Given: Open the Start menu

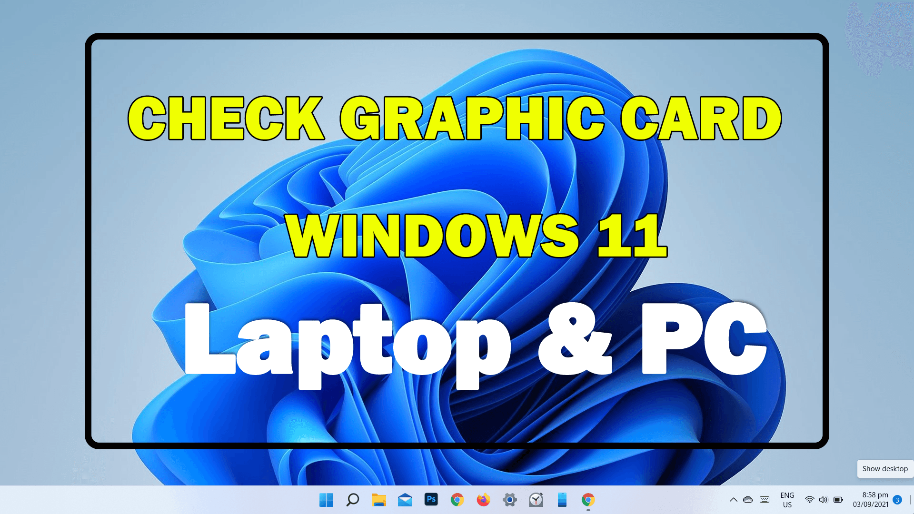Looking at the screenshot, I should [326, 500].
